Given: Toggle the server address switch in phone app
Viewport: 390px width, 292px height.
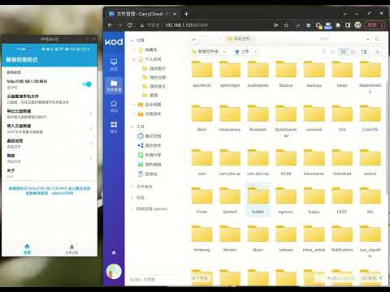Looking at the screenshot, I should [87, 84].
